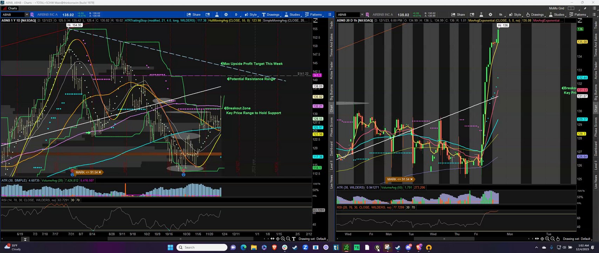Click the pin icon at top right
The image size is (599, 253).
(x=585, y=8)
